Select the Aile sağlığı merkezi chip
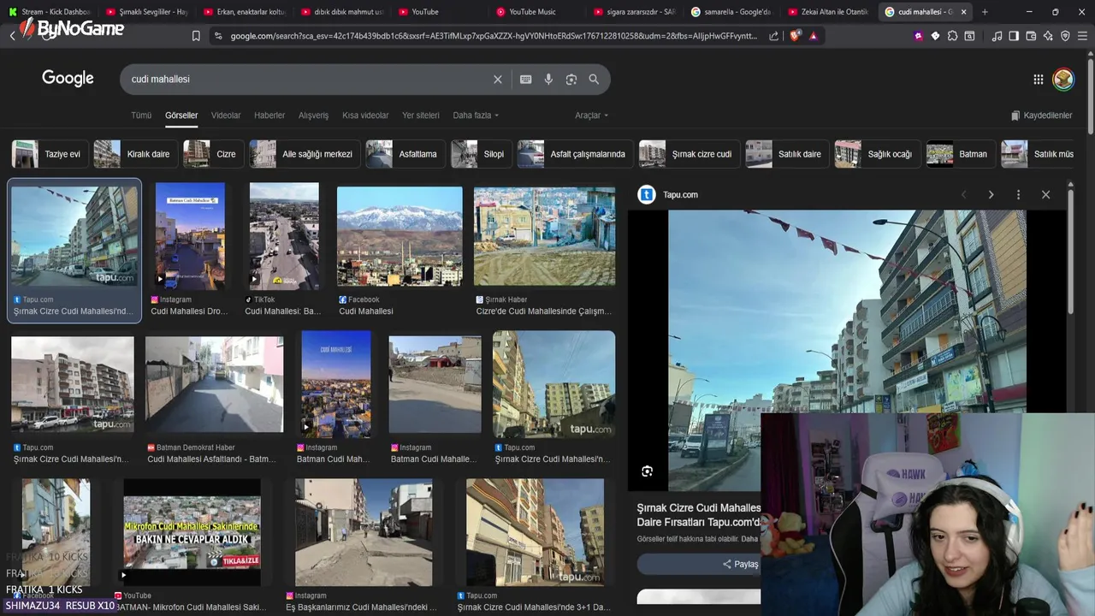 pyautogui.click(x=305, y=154)
